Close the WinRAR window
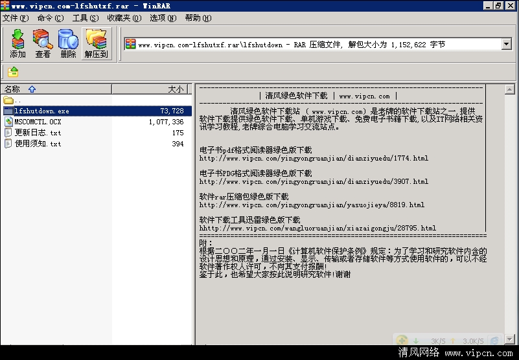This screenshot has width=519, height=360. (511, 5)
